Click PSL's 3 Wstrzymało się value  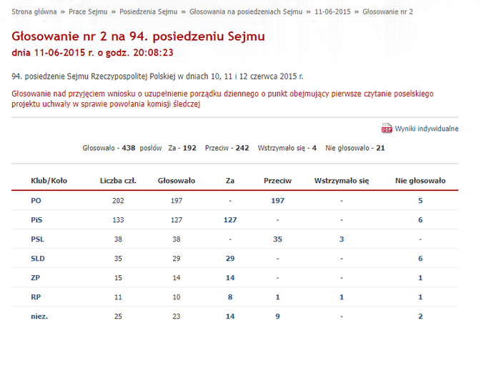[x=342, y=239]
